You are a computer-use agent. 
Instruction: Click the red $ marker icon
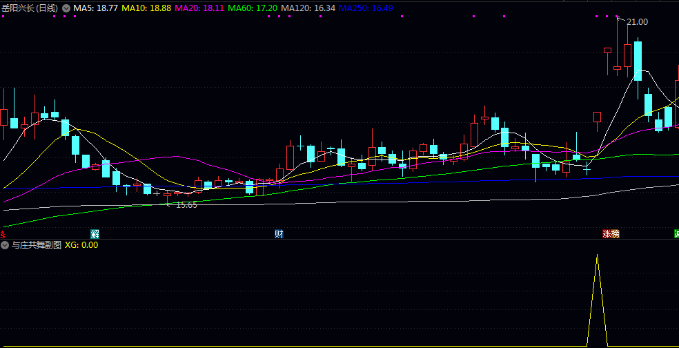pyautogui.click(x=2, y=235)
